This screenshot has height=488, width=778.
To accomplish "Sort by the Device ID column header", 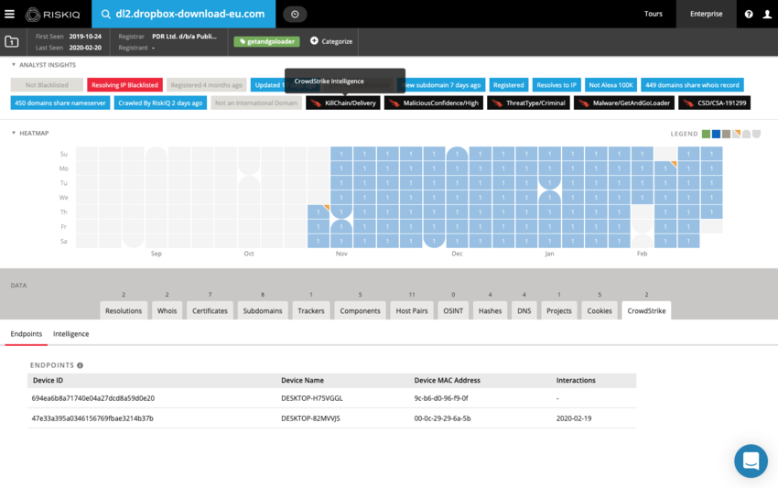I will [49, 380].
